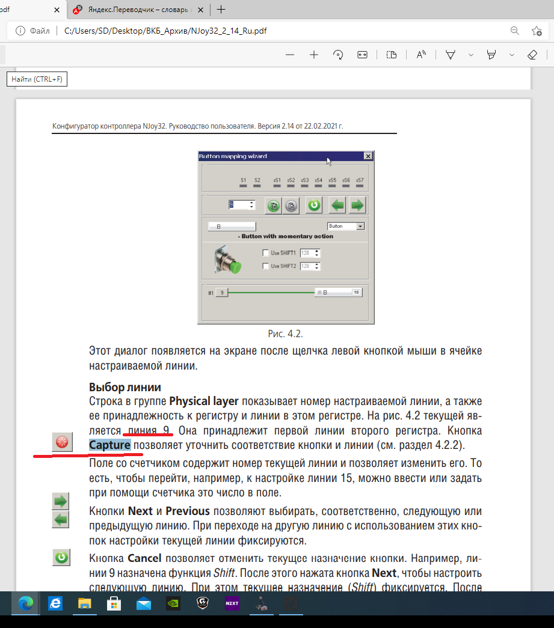Click the Найти (CTRL+F) tooltip
554x628 pixels.
tap(37, 79)
